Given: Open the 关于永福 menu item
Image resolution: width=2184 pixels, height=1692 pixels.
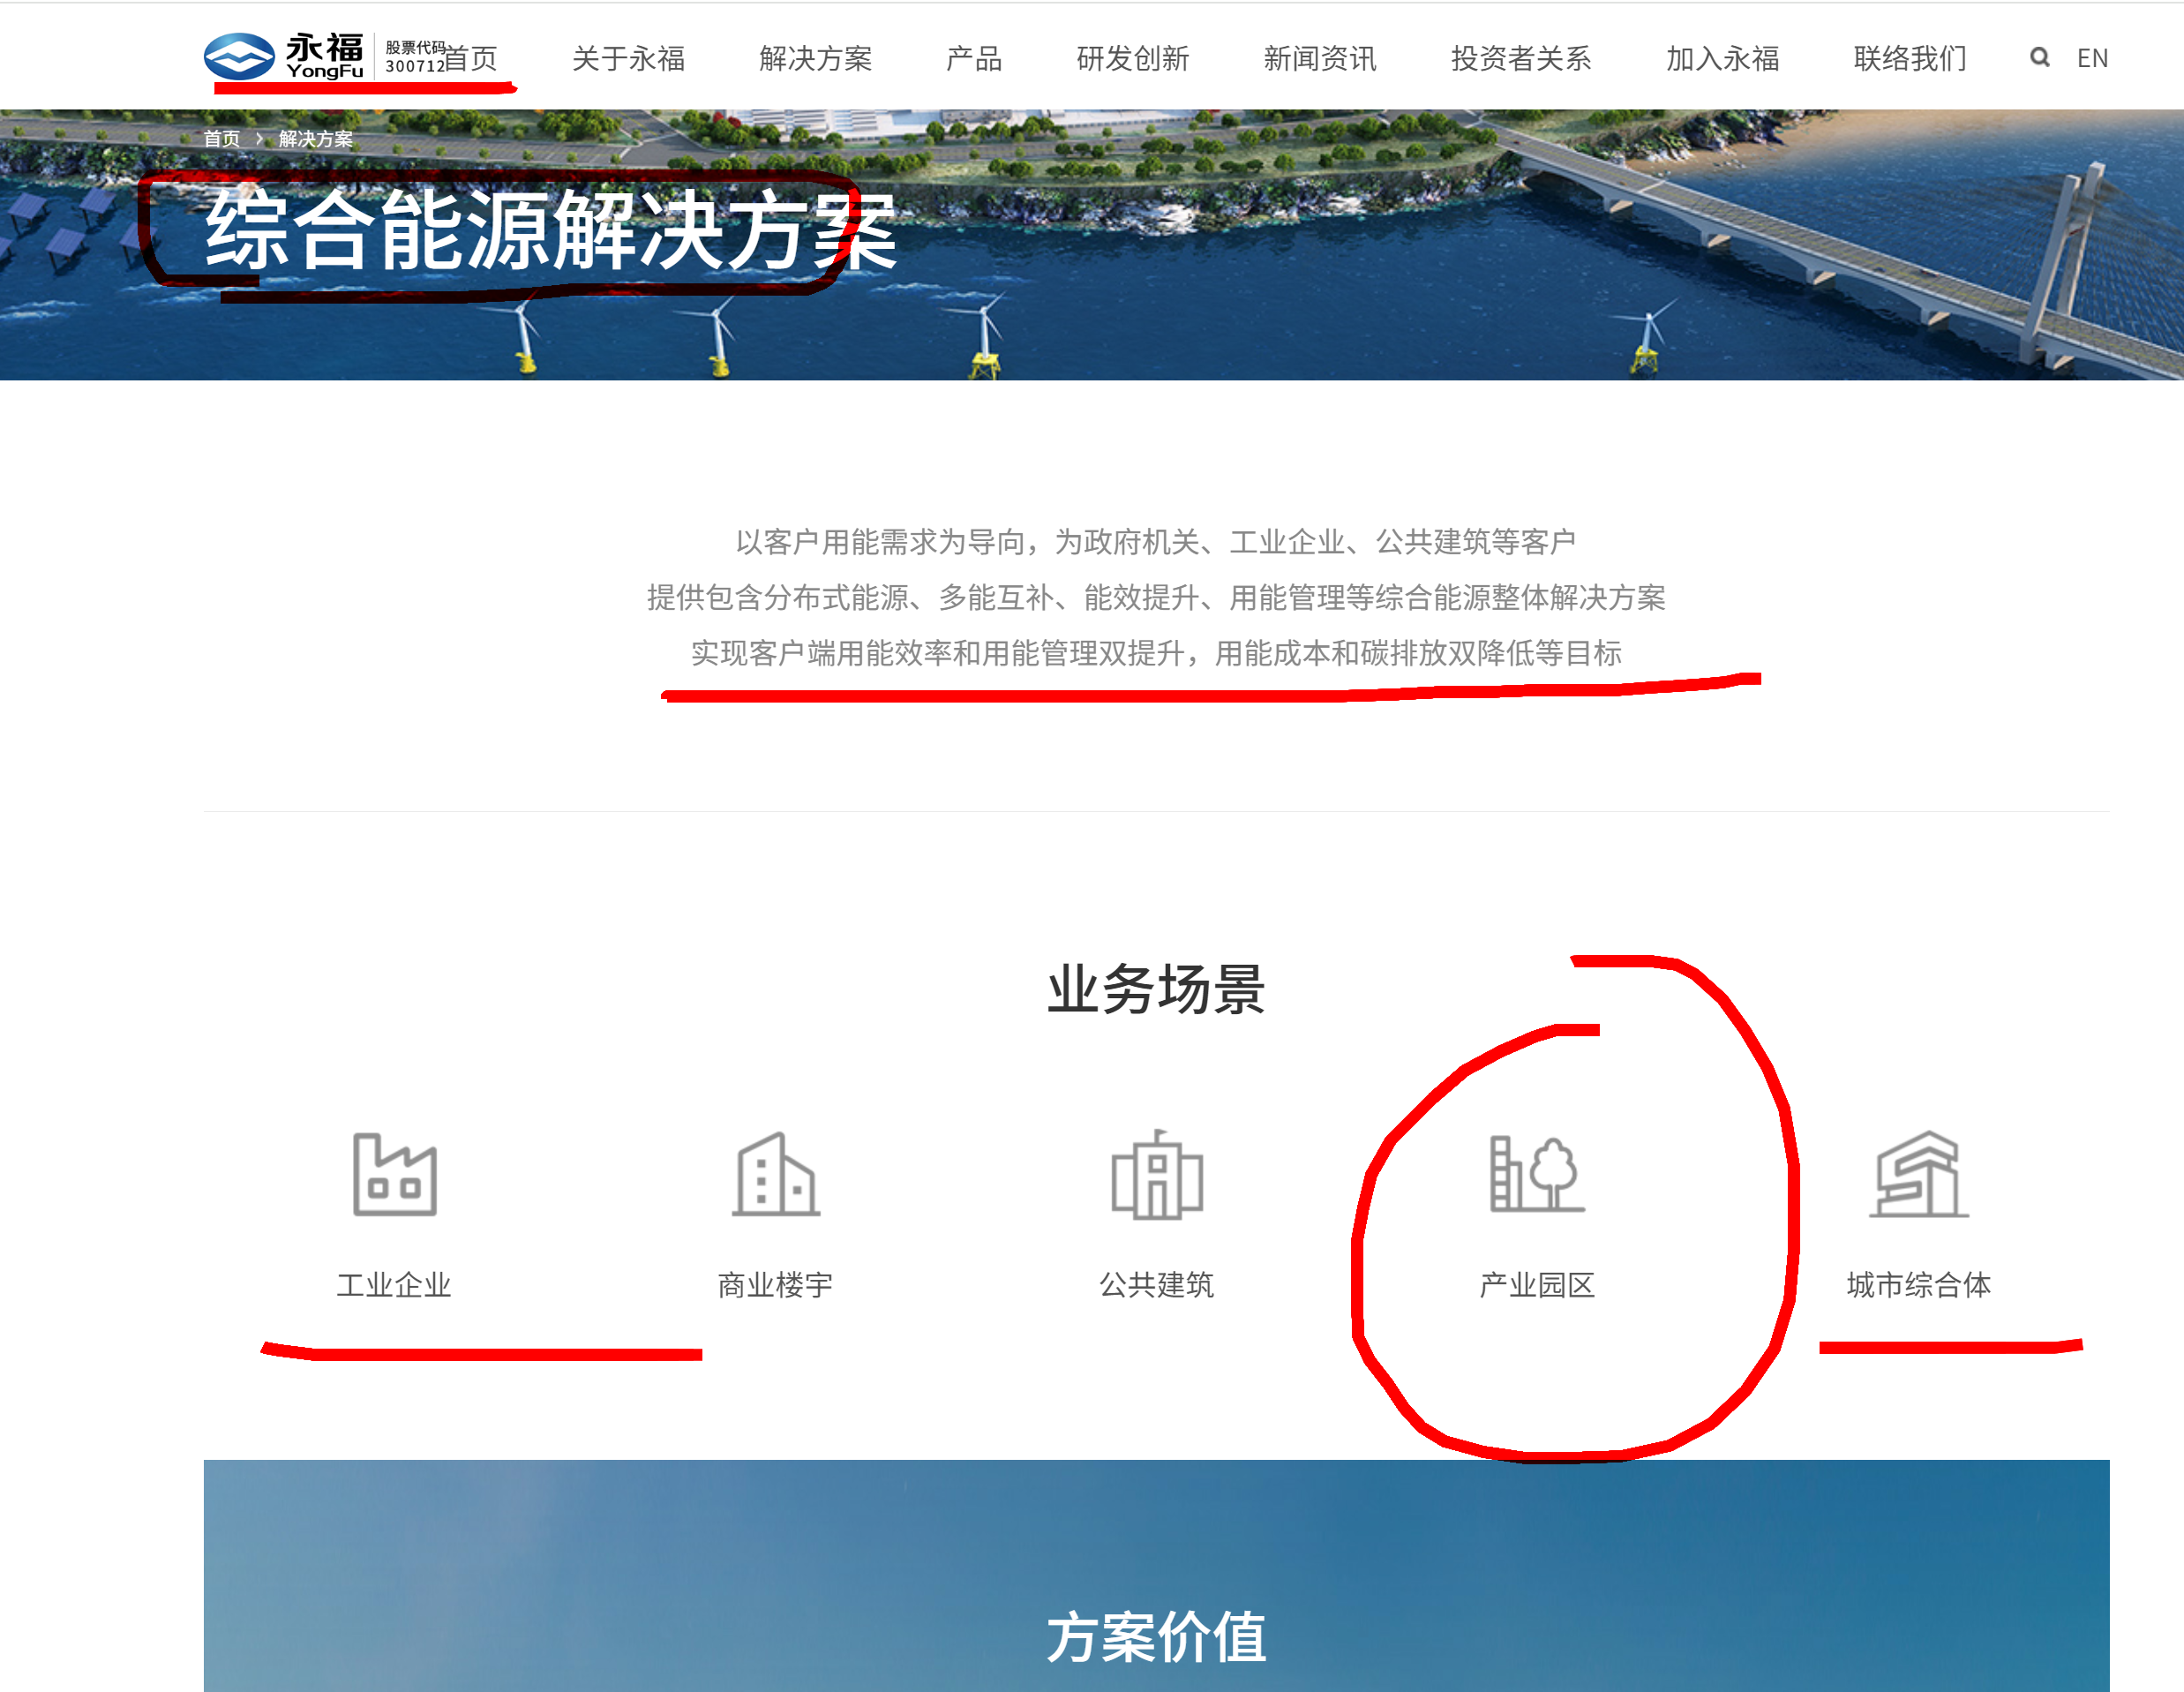Looking at the screenshot, I should (x=628, y=58).
